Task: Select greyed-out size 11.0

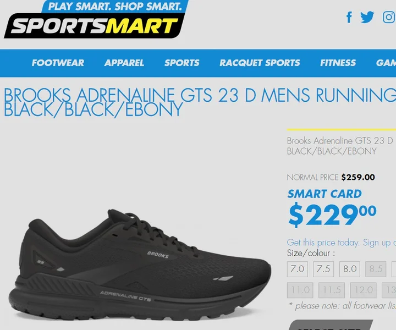Action: pyautogui.click(x=300, y=290)
